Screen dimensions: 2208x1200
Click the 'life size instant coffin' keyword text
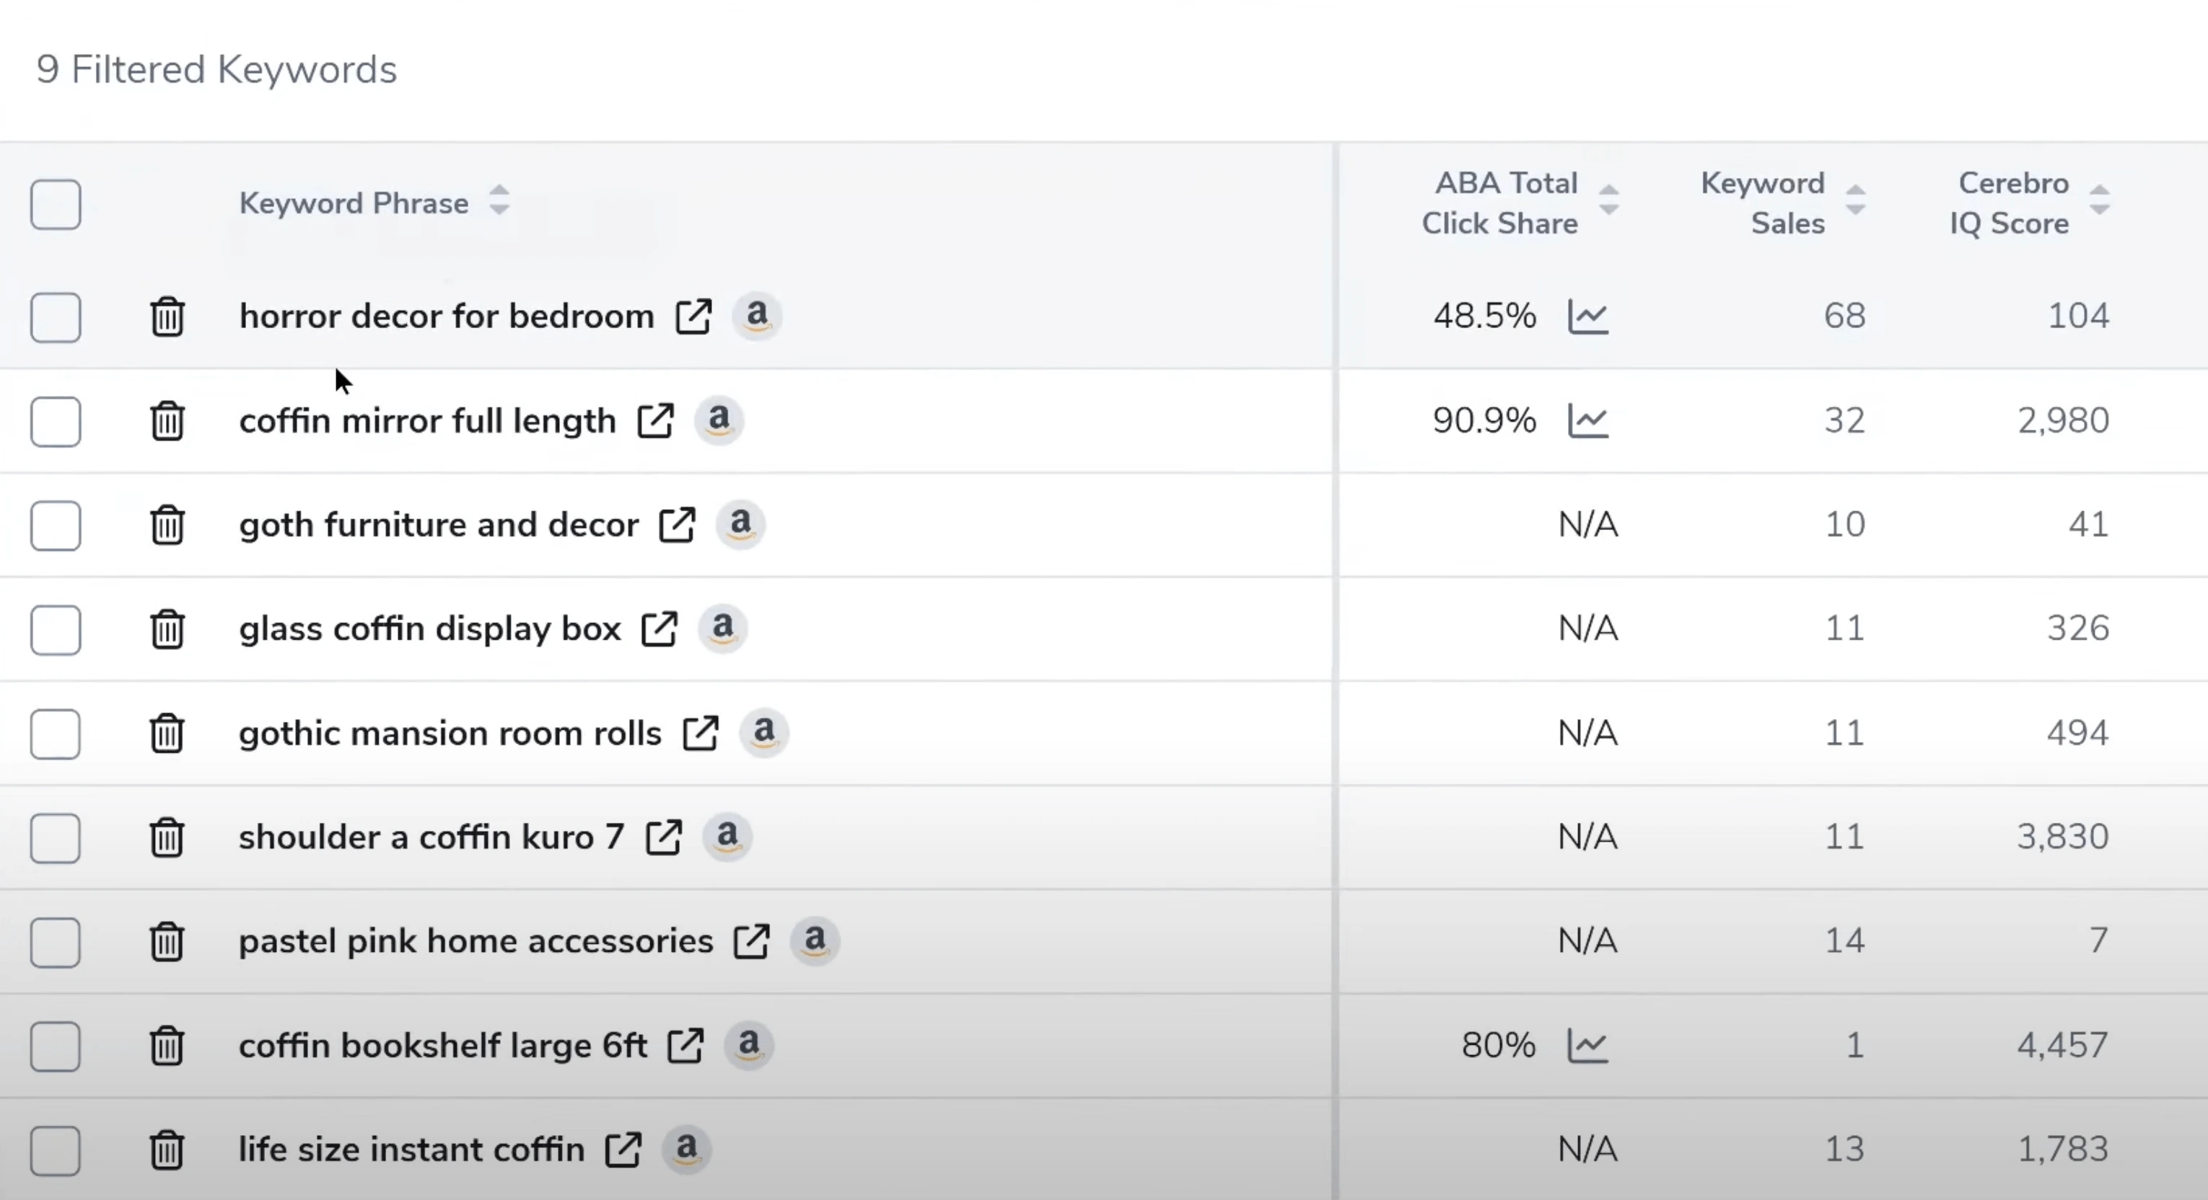click(x=411, y=1150)
